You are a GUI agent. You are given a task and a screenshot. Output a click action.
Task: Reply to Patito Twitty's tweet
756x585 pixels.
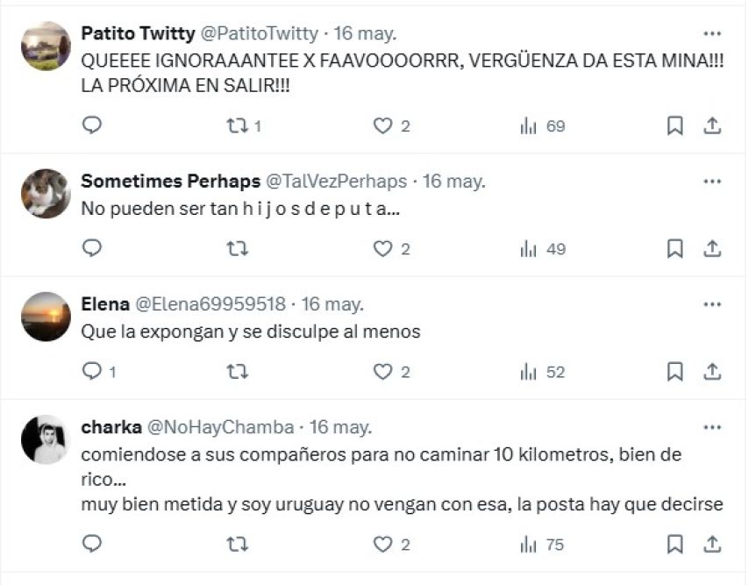click(92, 125)
